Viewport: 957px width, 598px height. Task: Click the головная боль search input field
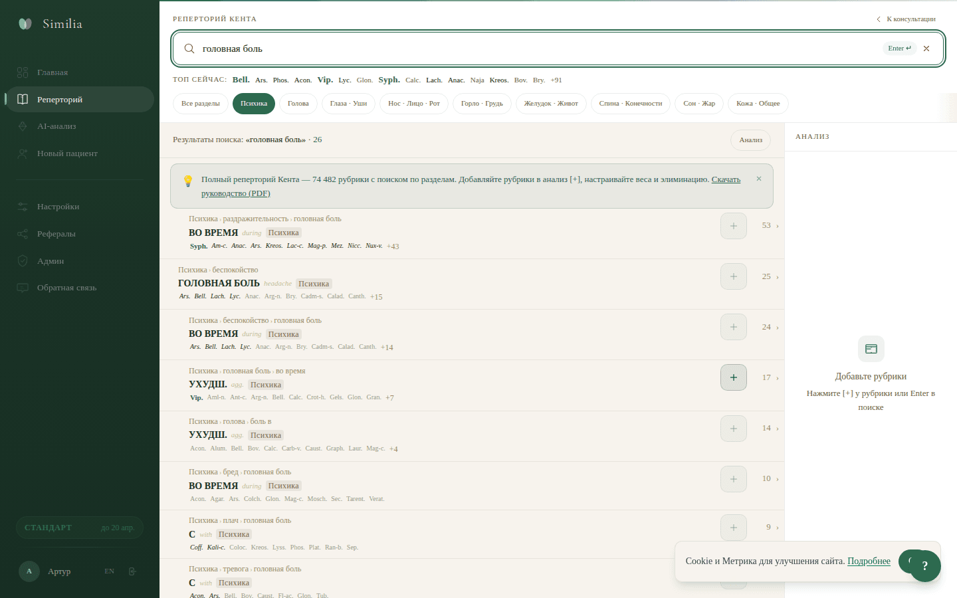[x=532, y=49]
